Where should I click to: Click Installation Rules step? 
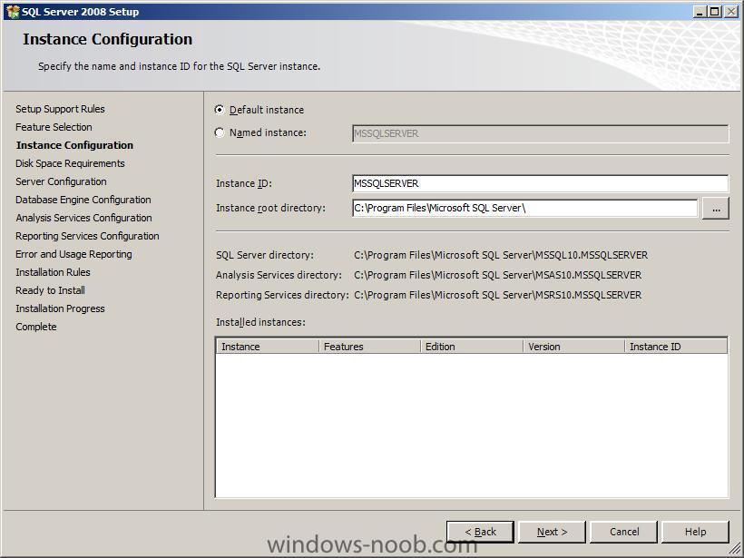coord(54,272)
